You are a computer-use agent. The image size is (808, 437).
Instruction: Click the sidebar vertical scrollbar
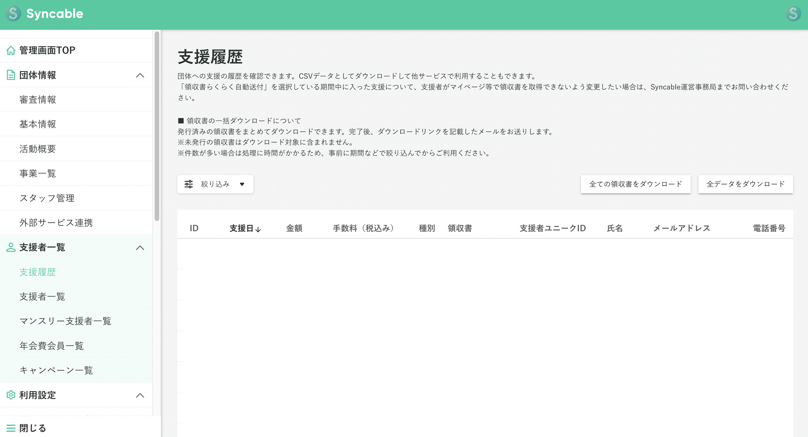click(157, 126)
